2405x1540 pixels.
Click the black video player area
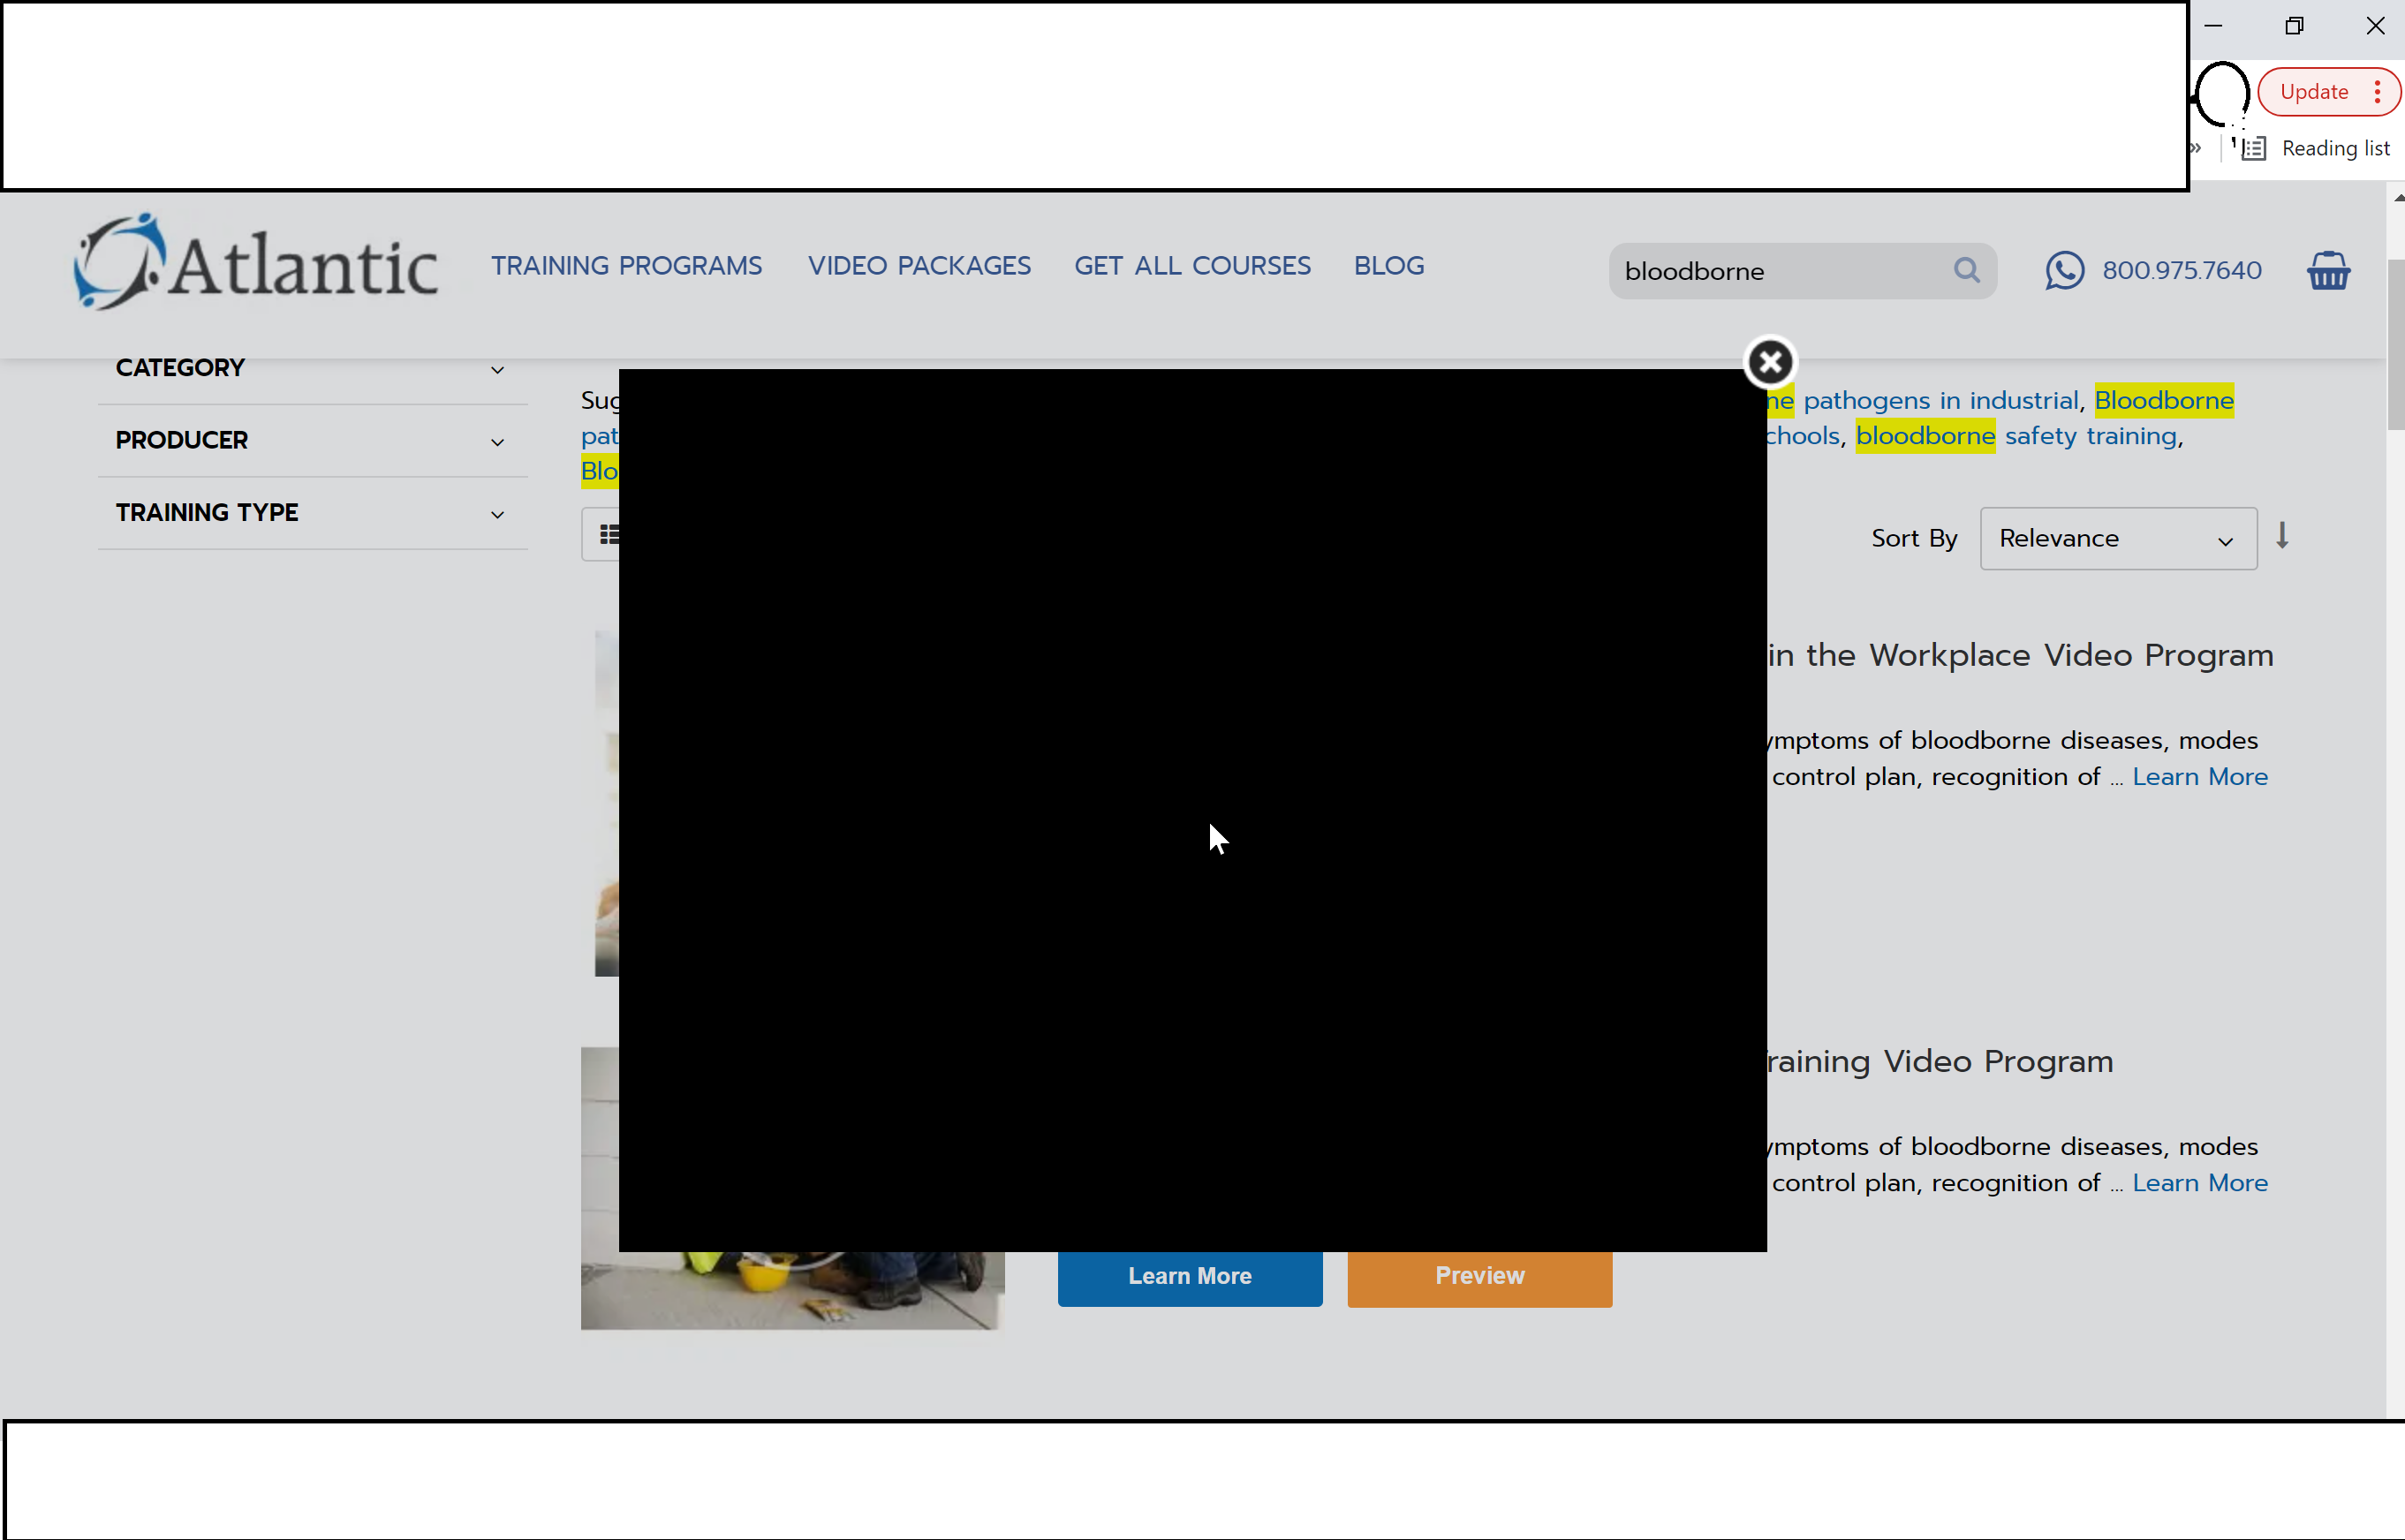(x=1192, y=810)
